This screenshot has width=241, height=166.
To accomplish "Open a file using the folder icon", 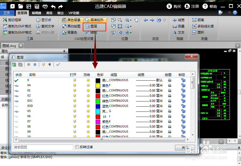I will pyautogui.click(x=20, y=6).
